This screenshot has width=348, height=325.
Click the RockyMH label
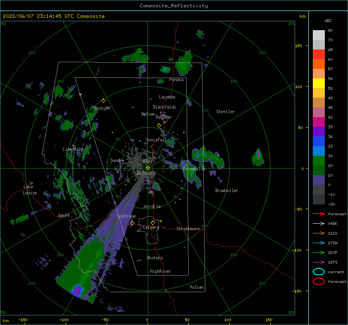coord(102,108)
